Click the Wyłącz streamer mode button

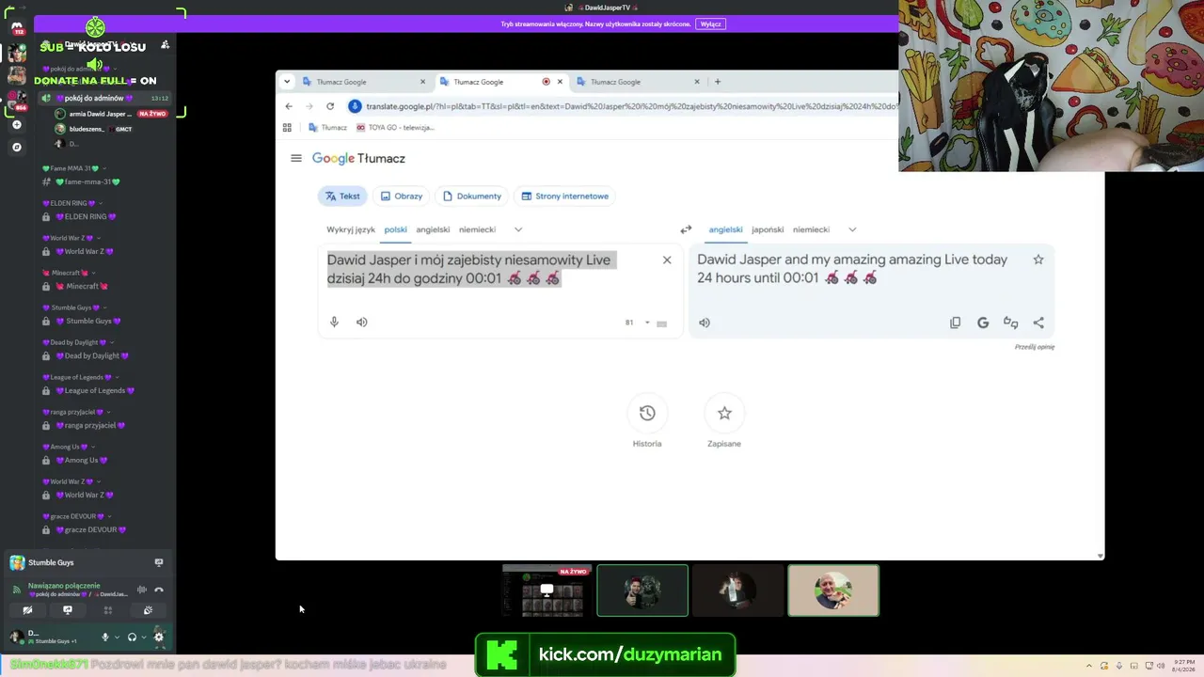point(710,24)
